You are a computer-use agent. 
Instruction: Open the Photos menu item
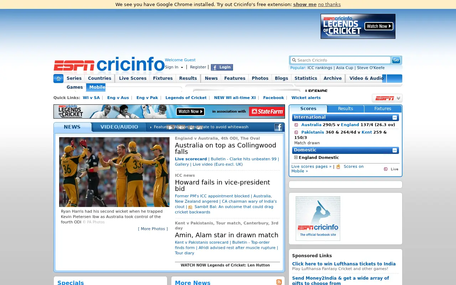click(260, 78)
